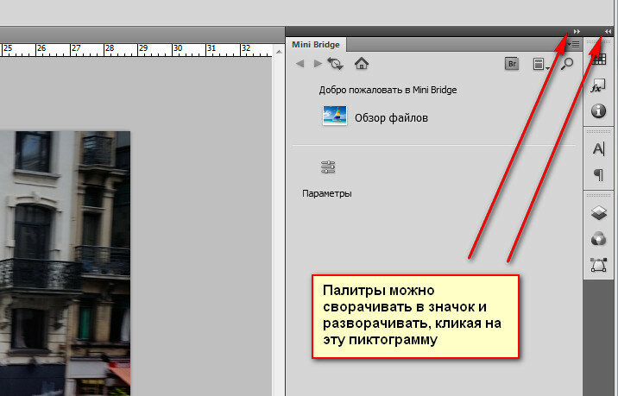Open Параметры settings sliders icon
Viewport: 618px width, 396px height.
tap(328, 167)
